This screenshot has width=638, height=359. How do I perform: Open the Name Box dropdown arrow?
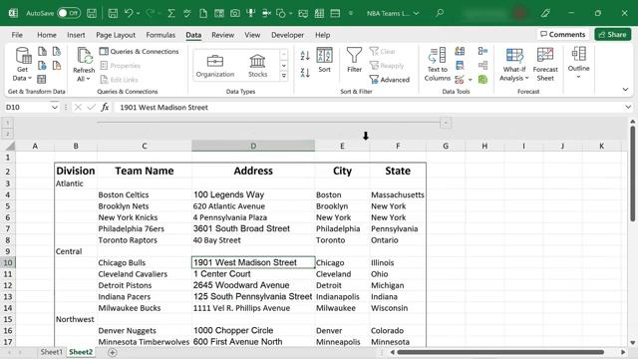54,107
